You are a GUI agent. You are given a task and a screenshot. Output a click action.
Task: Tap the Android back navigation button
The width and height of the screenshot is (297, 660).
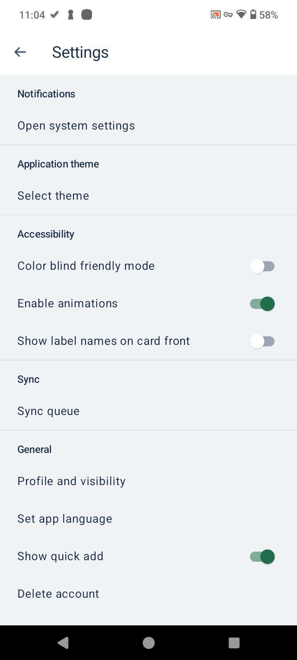pyautogui.click(x=63, y=643)
